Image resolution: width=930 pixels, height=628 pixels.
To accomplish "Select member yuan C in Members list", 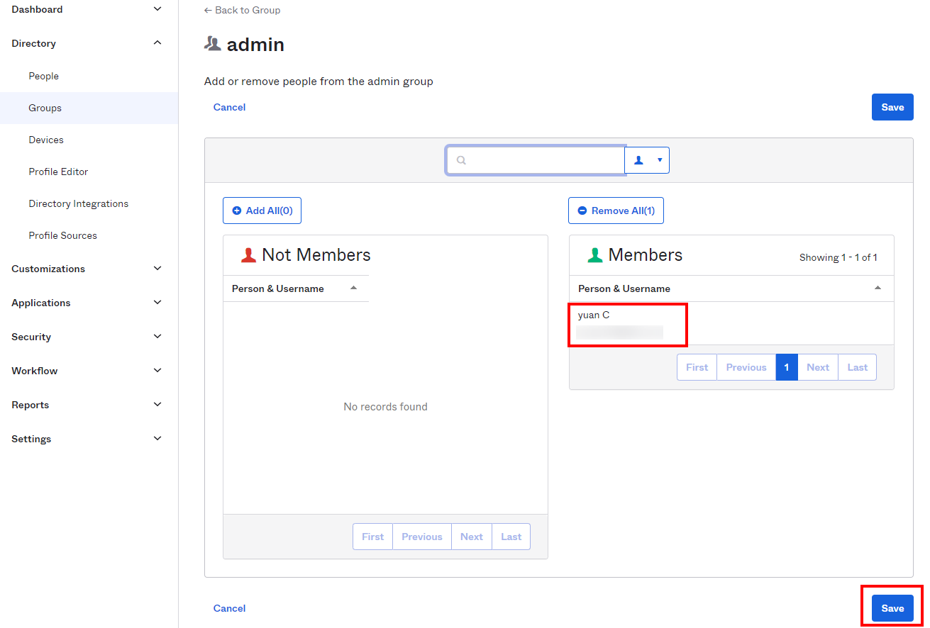I will [594, 315].
